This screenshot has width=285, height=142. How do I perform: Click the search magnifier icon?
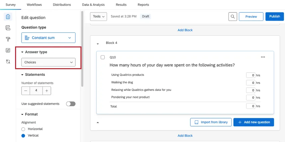[233, 16]
